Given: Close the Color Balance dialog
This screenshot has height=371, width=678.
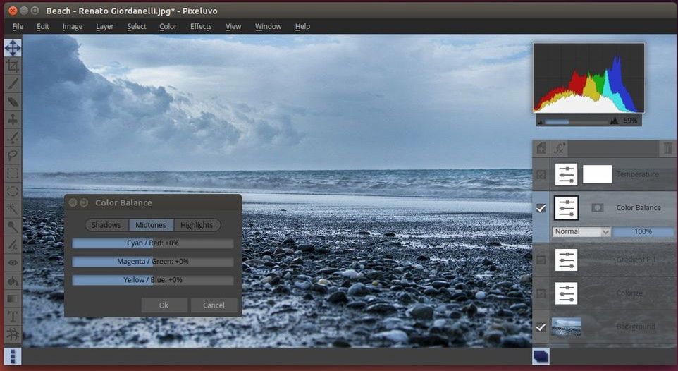Looking at the screenshot, I should 73,202.
